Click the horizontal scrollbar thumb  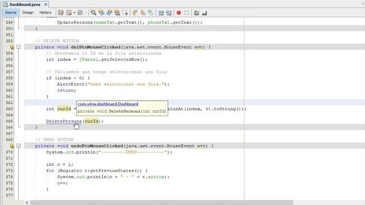coord(161,203)
